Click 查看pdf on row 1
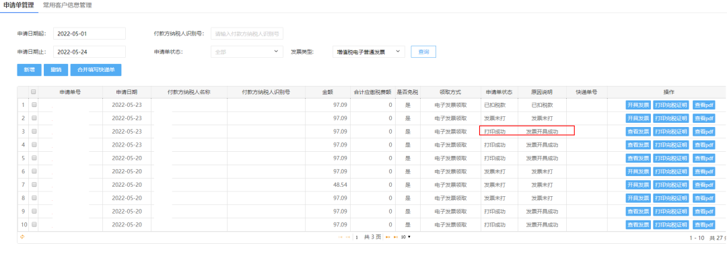 [703, 105]
